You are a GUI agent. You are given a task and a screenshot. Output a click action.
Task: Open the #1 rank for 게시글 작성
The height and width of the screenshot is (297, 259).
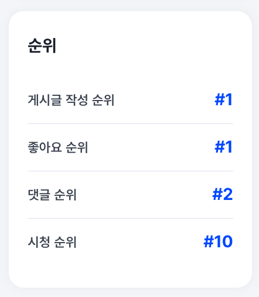pyautogui.click(x=224, y=99)
